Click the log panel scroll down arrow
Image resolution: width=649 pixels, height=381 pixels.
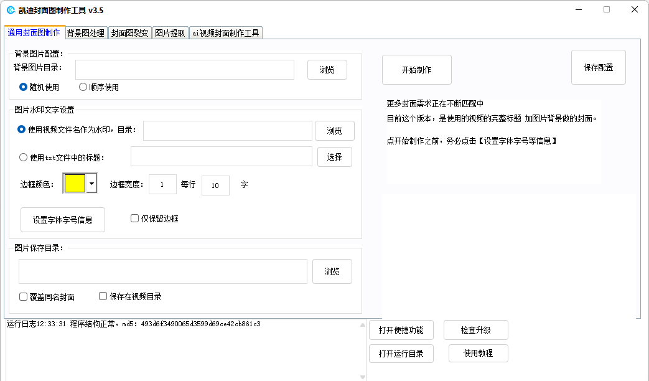pos(363,377)
